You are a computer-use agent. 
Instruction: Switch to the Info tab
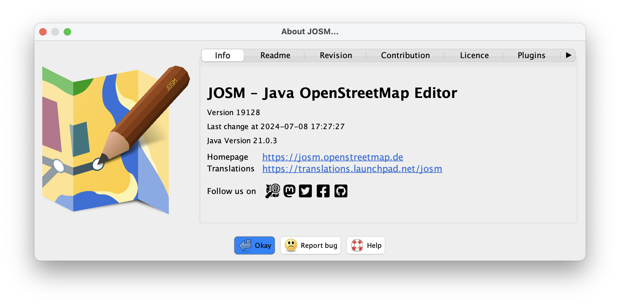[223, 55]
